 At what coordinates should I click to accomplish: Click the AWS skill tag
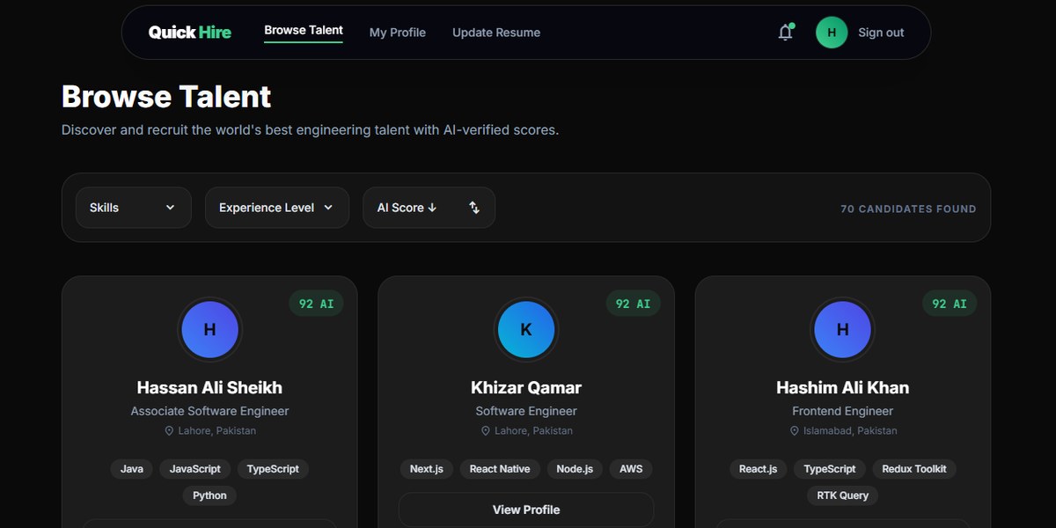pos(631,469)
